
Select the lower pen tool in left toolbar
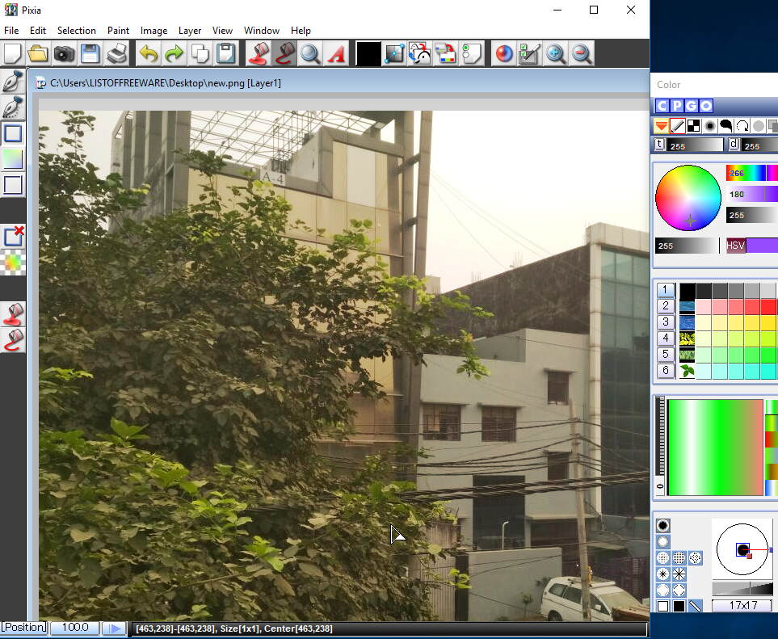(x=13, y=107)
